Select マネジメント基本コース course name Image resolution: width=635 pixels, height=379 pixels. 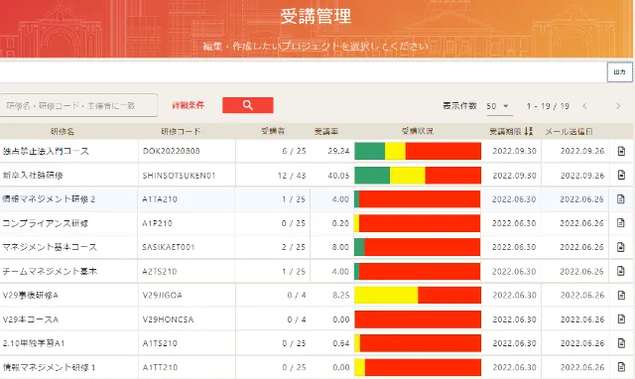coord(50,247)
